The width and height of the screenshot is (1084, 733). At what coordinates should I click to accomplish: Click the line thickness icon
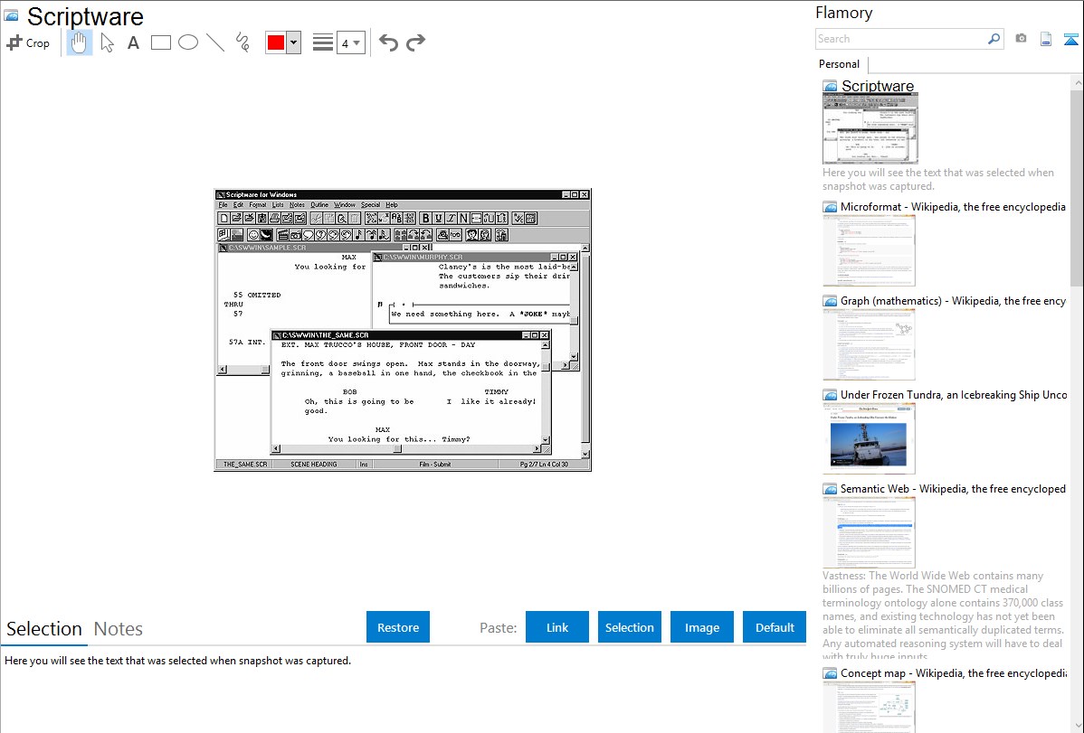(x=323, y=42)
